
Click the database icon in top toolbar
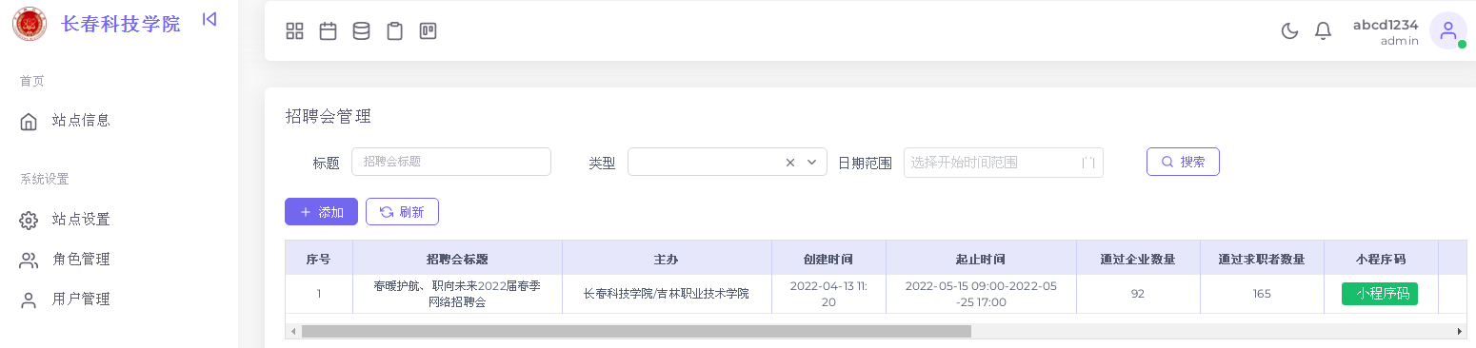coord(362,31)
